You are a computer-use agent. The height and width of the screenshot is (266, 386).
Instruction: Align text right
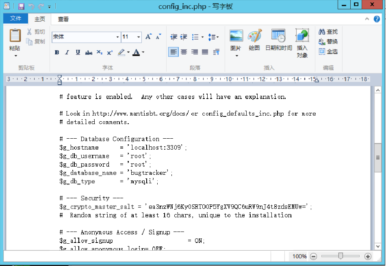[195, 52]
